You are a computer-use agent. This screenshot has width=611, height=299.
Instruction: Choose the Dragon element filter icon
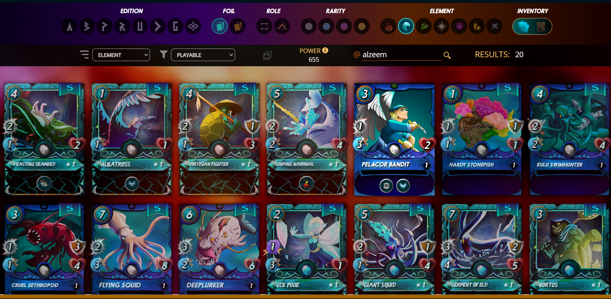pos(477,26)
